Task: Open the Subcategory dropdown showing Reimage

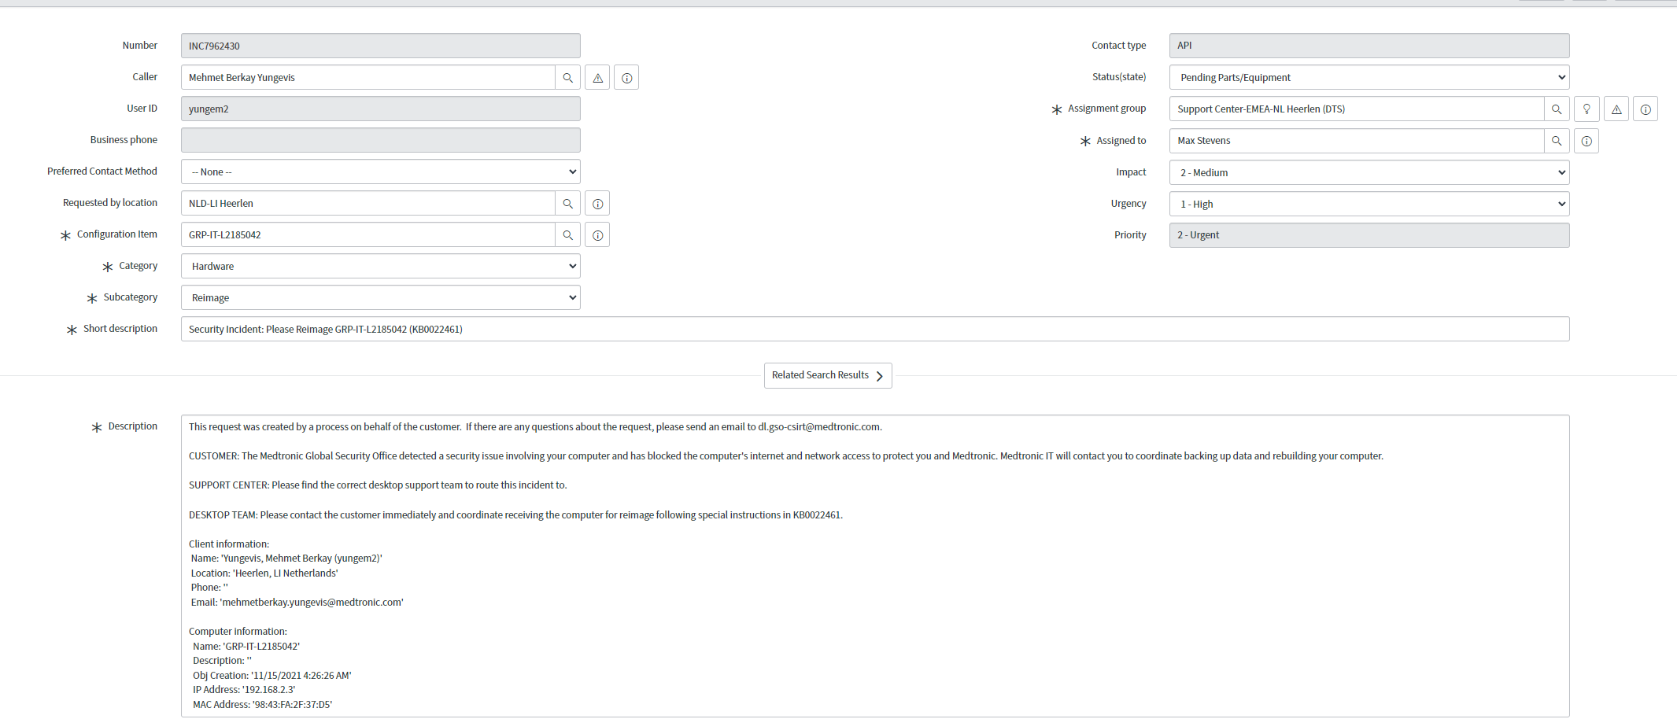Action: point(380,298)
